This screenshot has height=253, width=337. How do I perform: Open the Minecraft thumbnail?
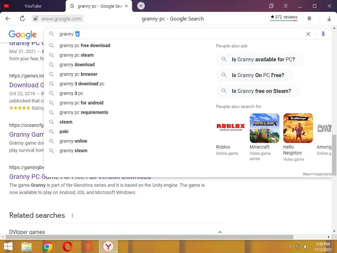264,128
